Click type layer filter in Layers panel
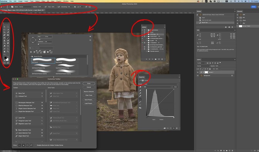 (213, 63)
